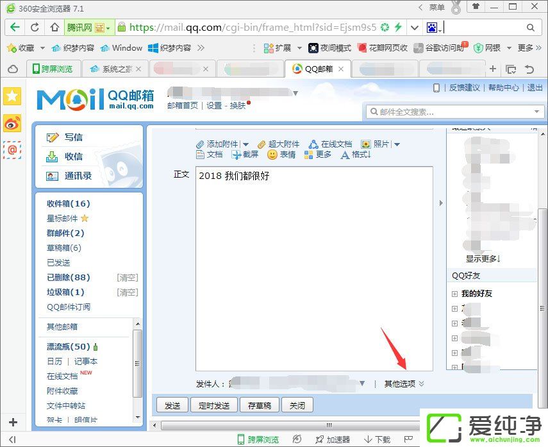Click the 发送 send button

(172, 405)
